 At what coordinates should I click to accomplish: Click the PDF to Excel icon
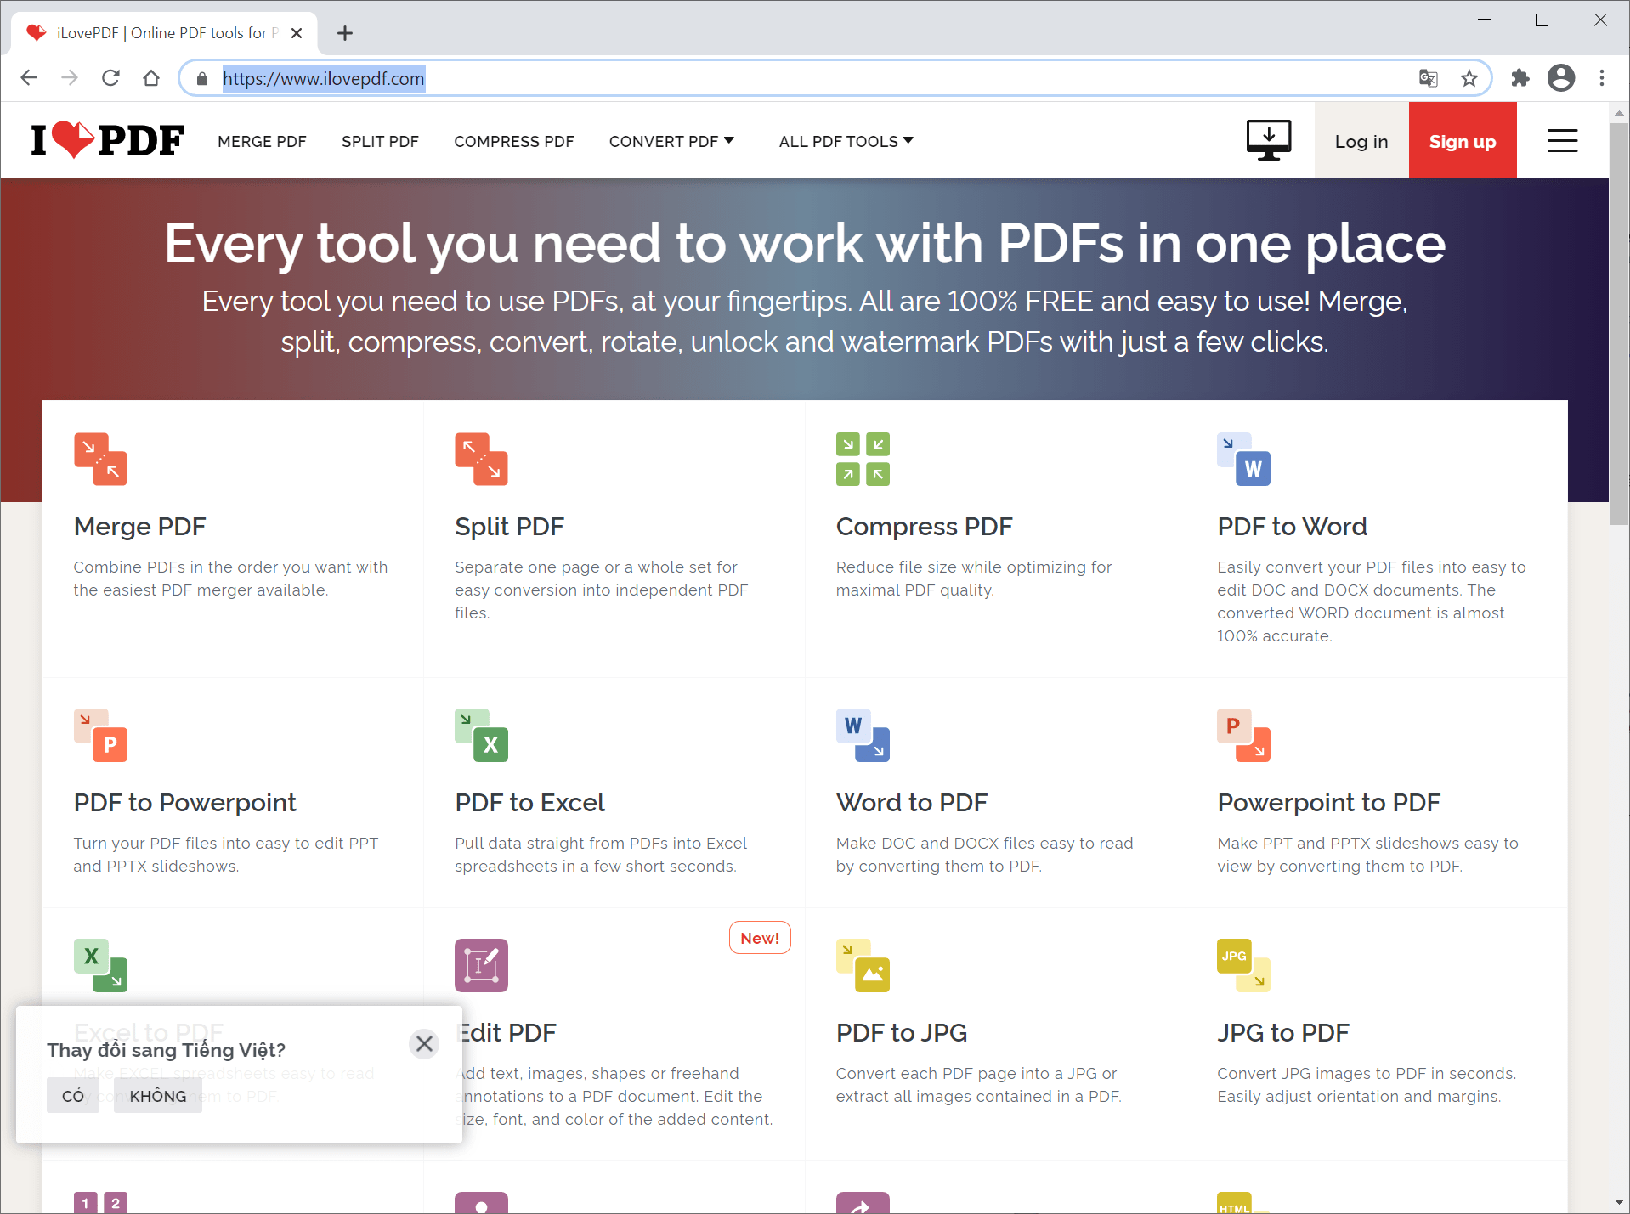click(481, 735)
